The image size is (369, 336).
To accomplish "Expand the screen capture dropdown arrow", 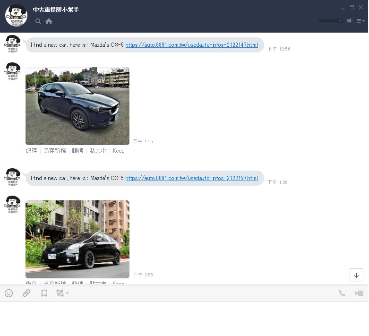I will (67, 293).
